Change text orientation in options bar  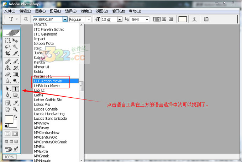26,19
